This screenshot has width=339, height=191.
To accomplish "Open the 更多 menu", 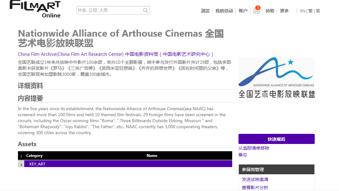I will click(284, 11).
